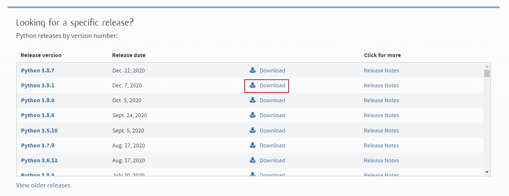The image size is (509, 196).
Task: Open Python 3.9.1 release link
Action: [38, 86]
